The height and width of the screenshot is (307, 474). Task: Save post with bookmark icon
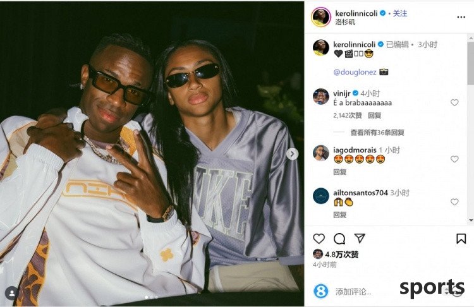click(x=461, y=239)
